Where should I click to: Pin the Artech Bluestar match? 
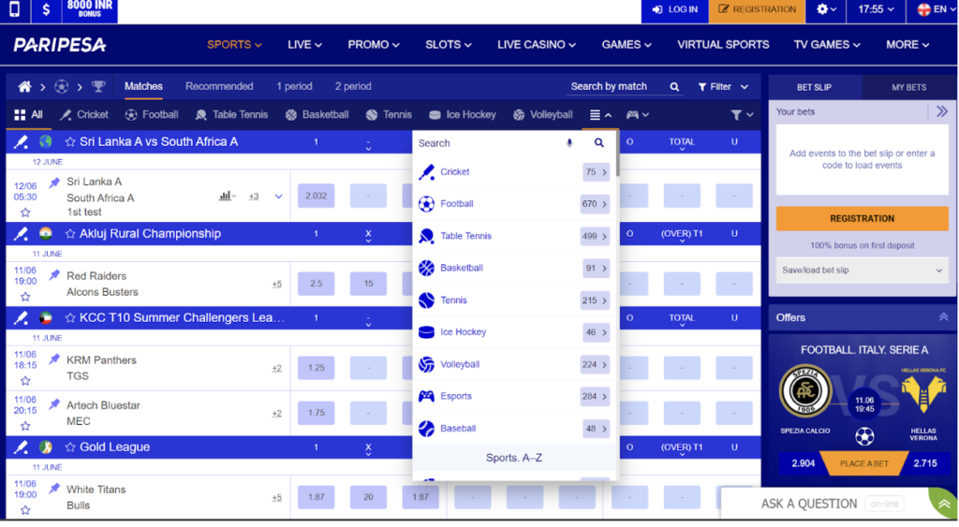[x=54, y=404]
